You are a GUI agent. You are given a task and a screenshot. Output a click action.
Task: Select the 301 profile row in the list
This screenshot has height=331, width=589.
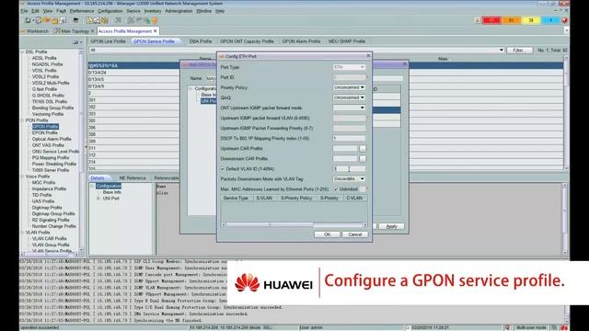[133, 100]
